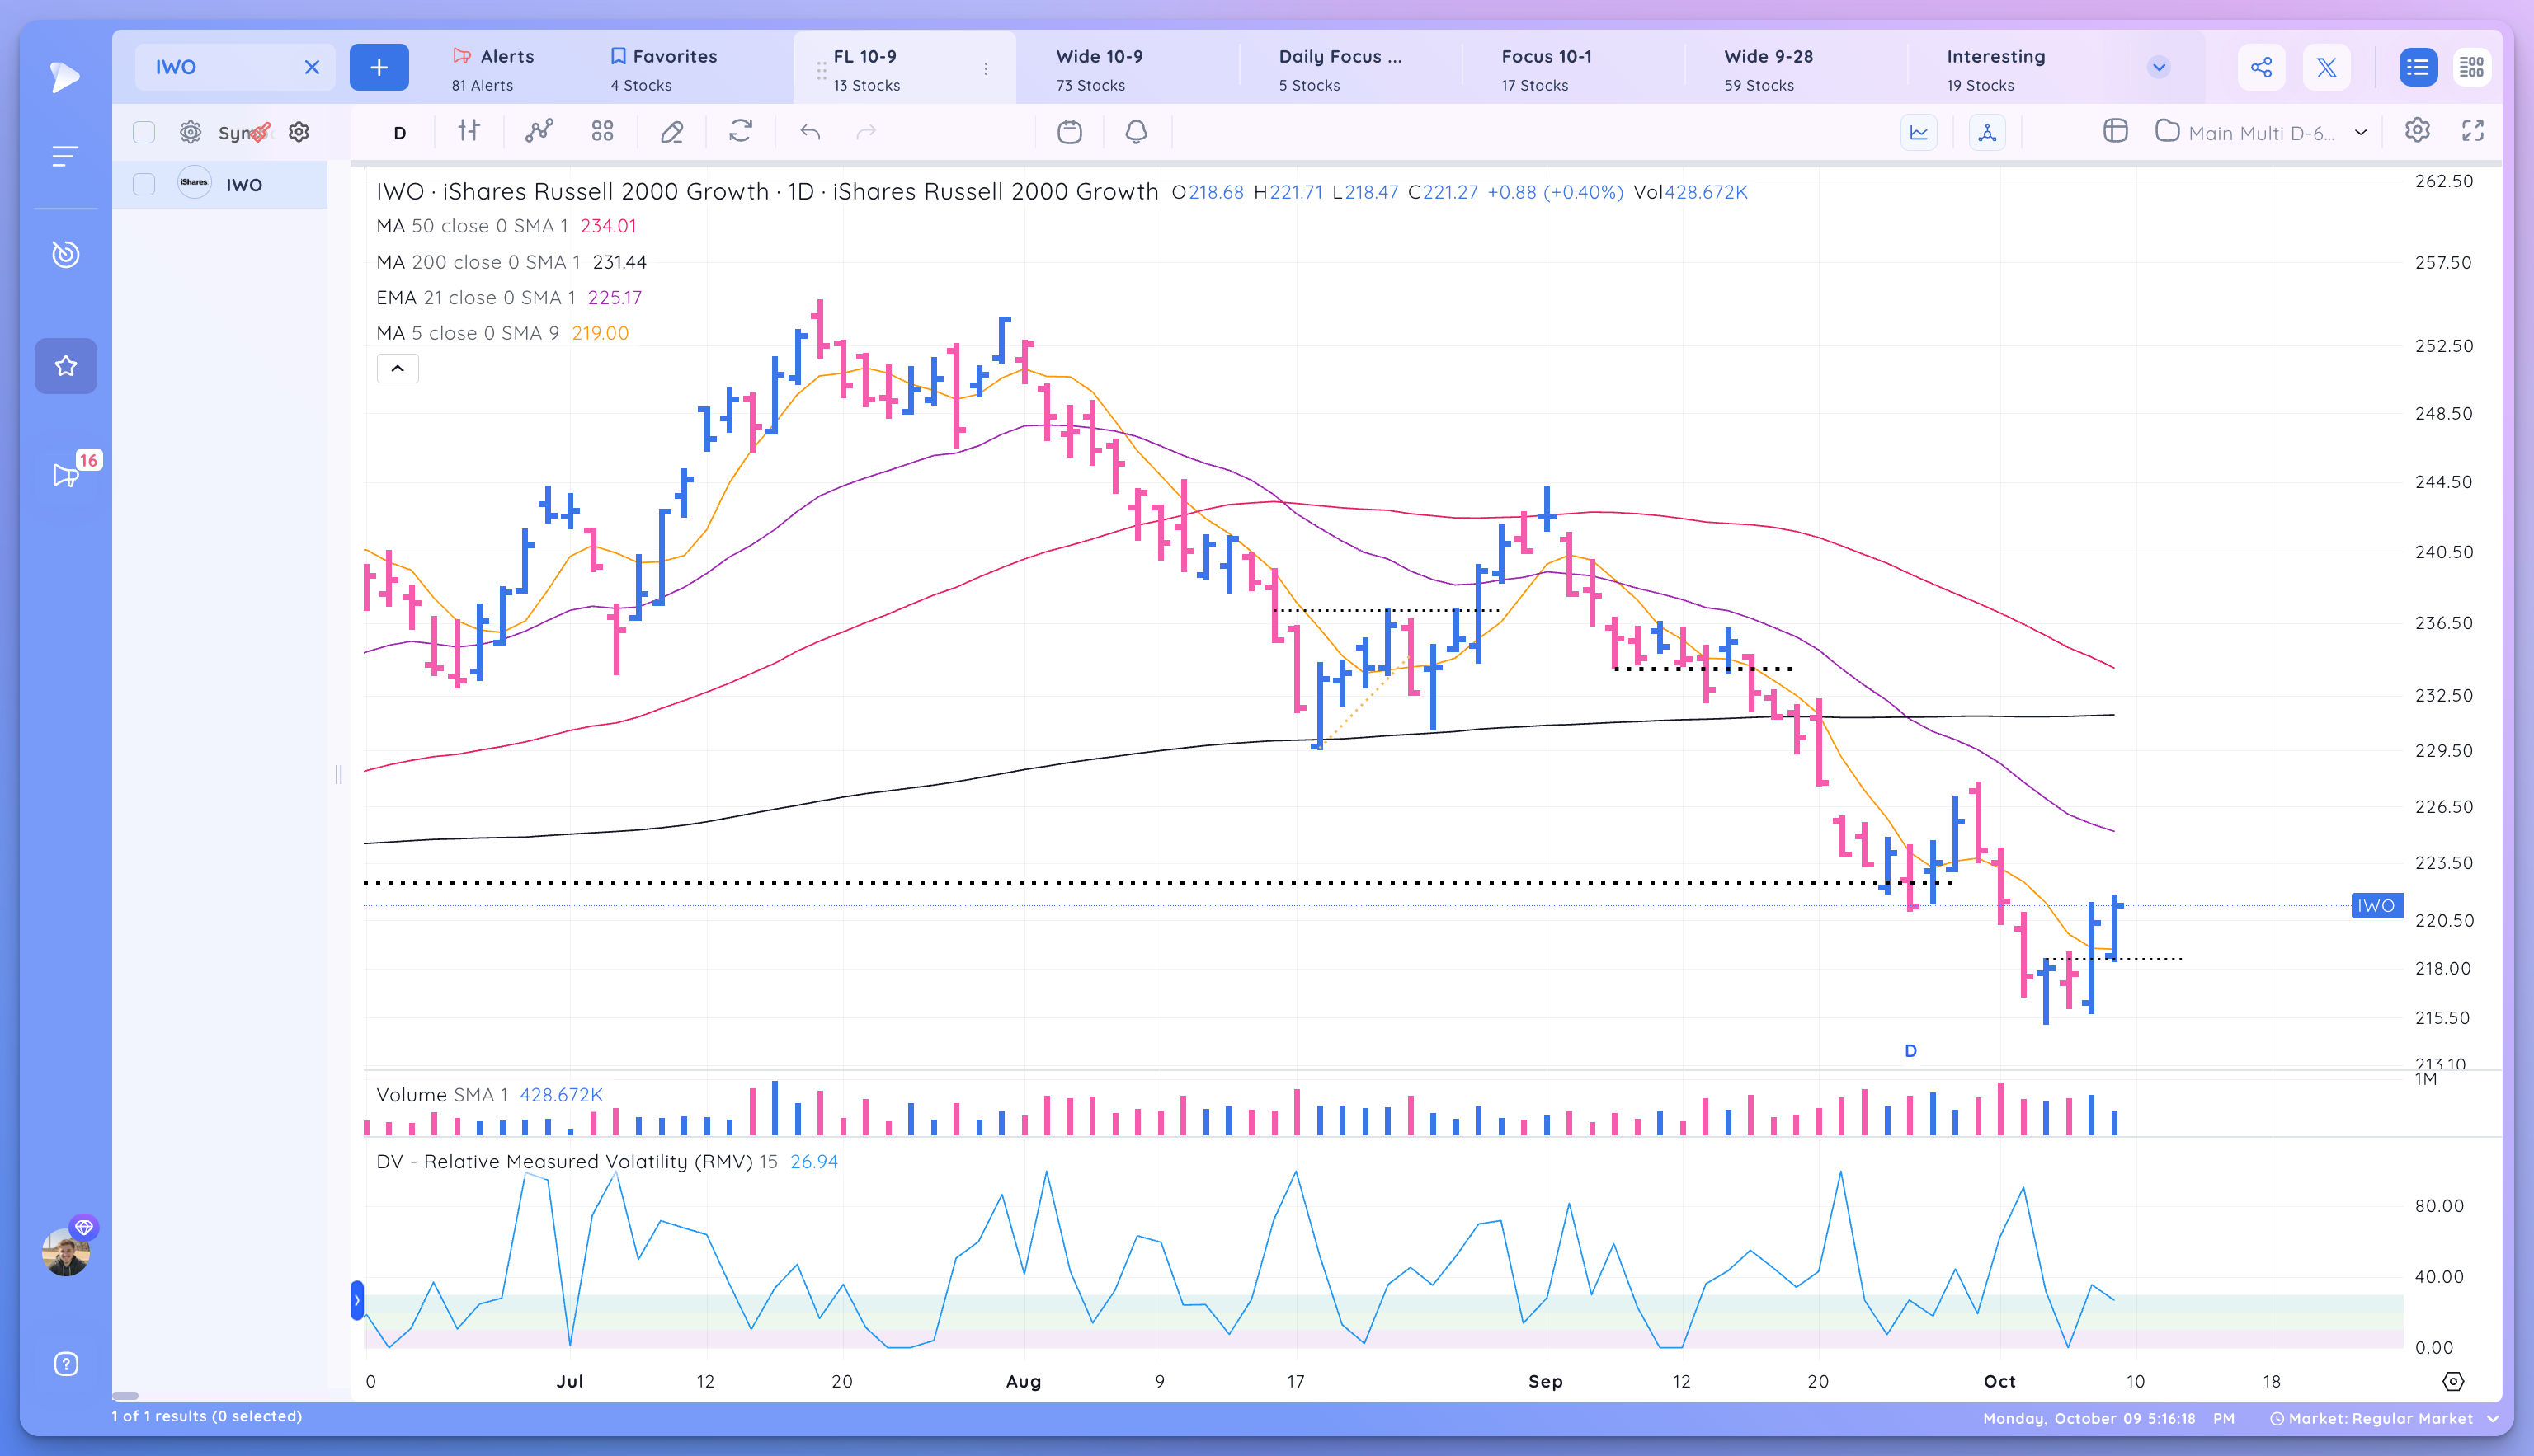Select the Focus 10-1 watchlist tab
Viewport: 2534px width, 1456px height.
pos(1547,69)
